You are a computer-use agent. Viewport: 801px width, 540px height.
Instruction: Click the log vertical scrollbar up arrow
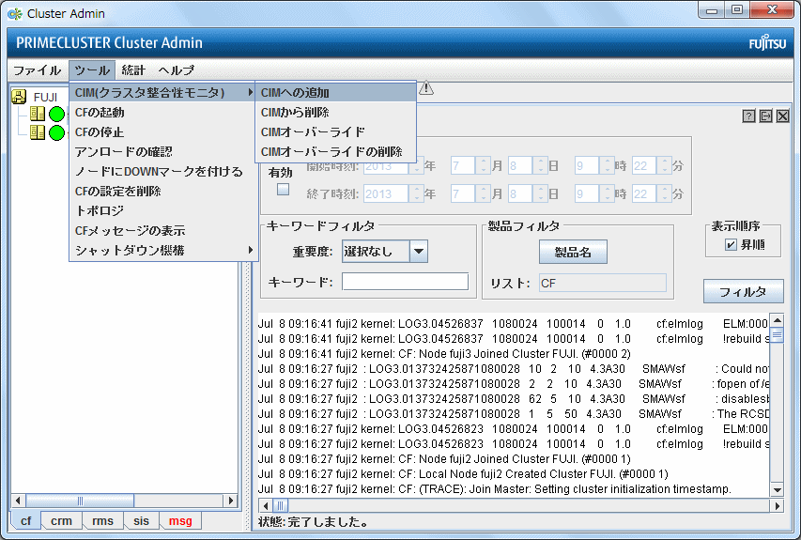tap(777, 320)
